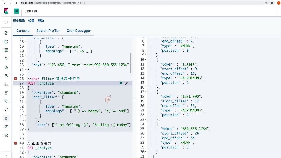Bookmark this page with the star icon

pos(272,3)
